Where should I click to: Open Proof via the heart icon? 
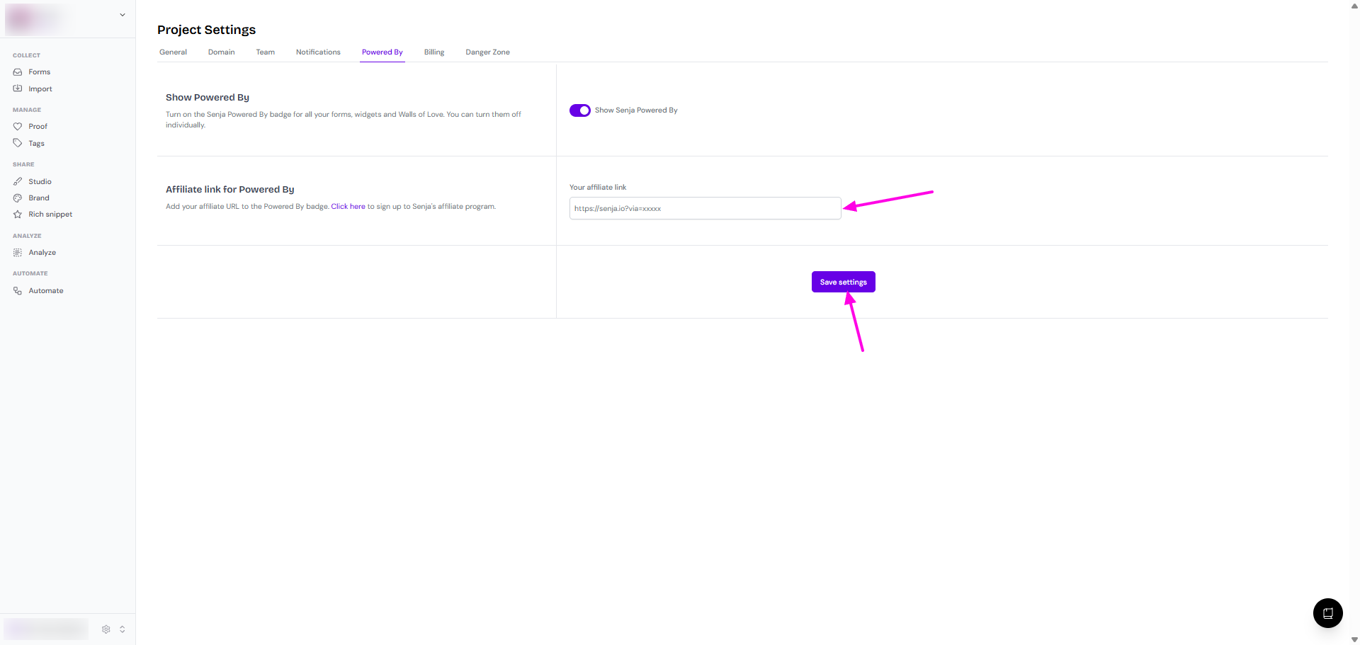(18, 127)
